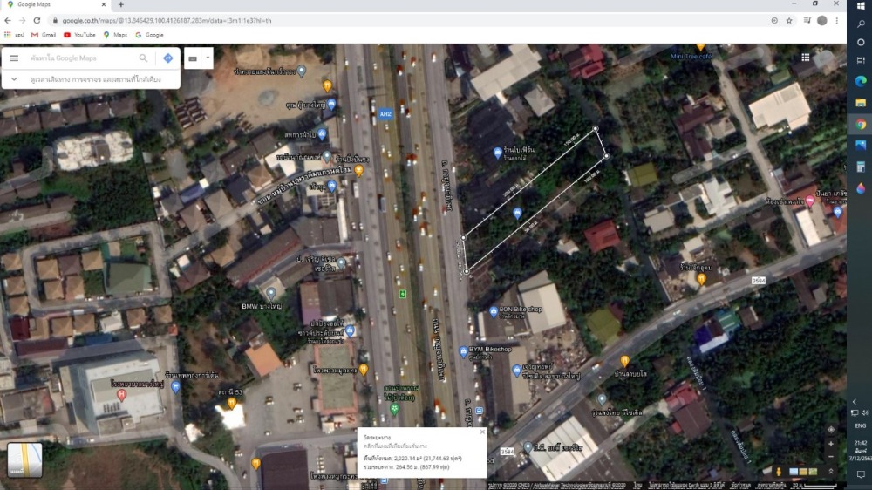Expand the imagery strip at bottom right
This screenshot has width=872, height=490.
[x=830, y=472]
